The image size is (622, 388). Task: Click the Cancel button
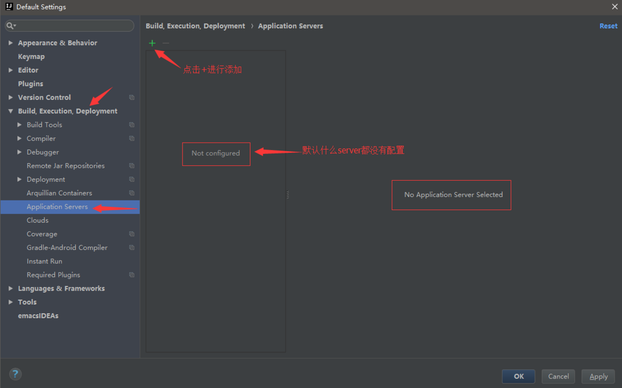[558, 376]
